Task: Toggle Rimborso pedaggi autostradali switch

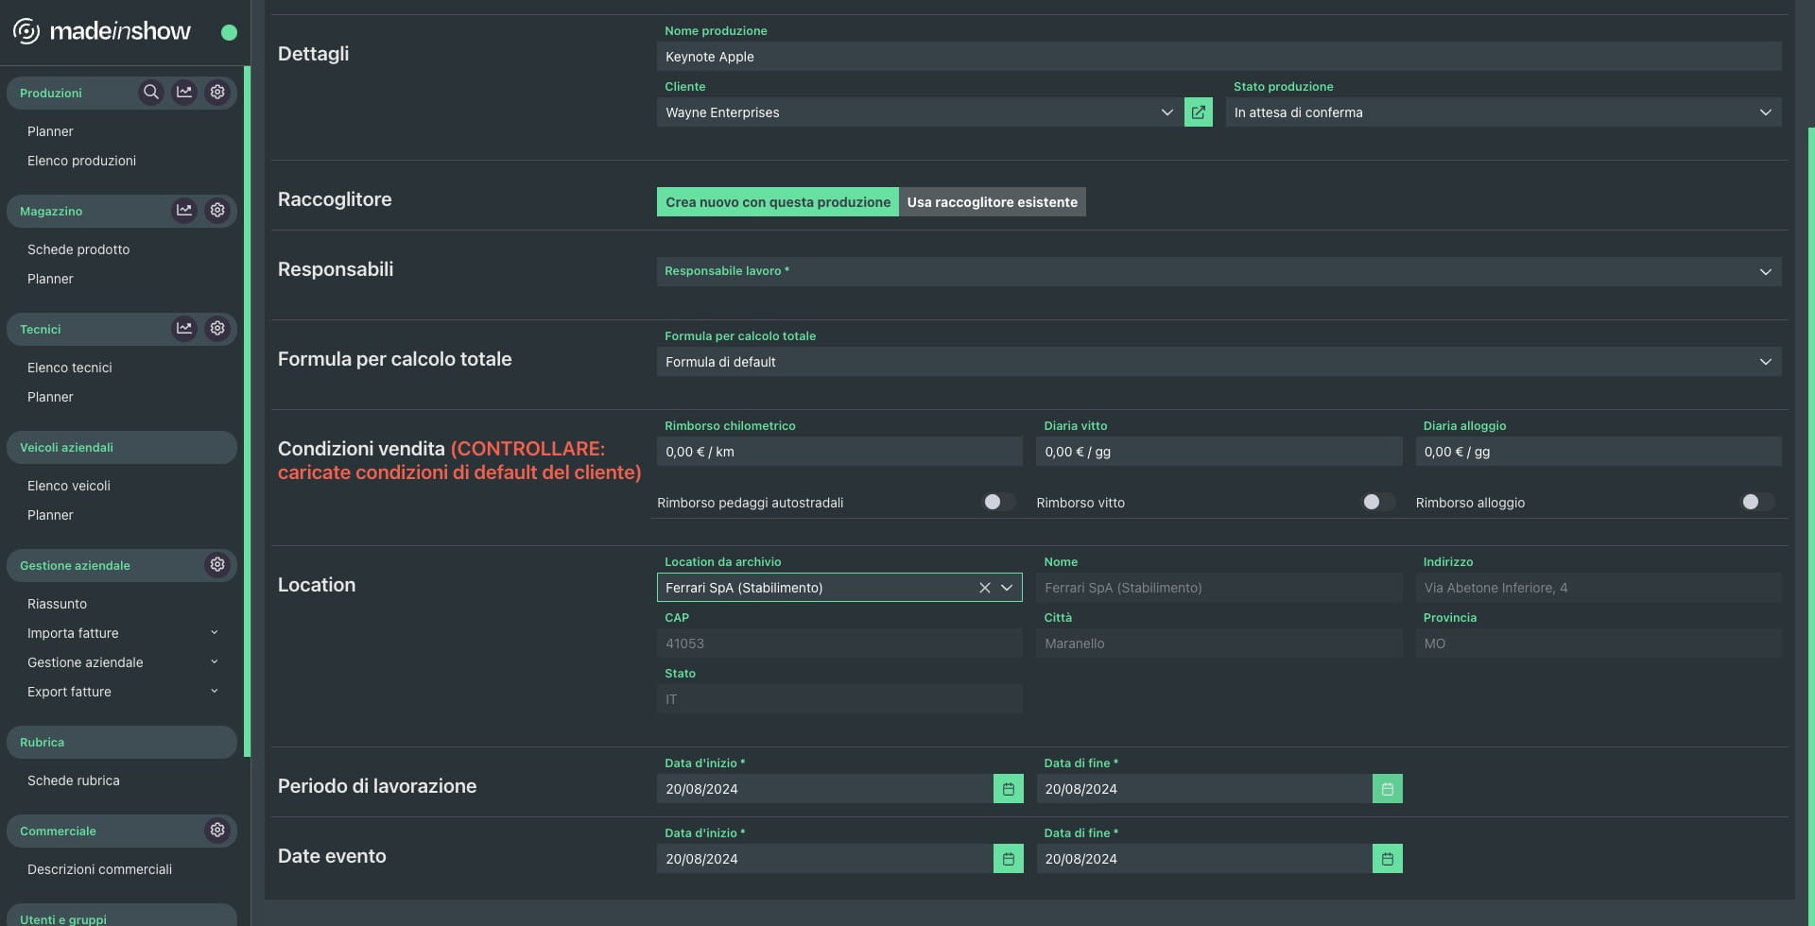Action: click(x=999, y=503)
